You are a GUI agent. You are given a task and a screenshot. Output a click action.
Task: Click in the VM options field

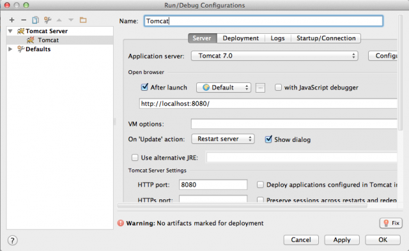294,124
